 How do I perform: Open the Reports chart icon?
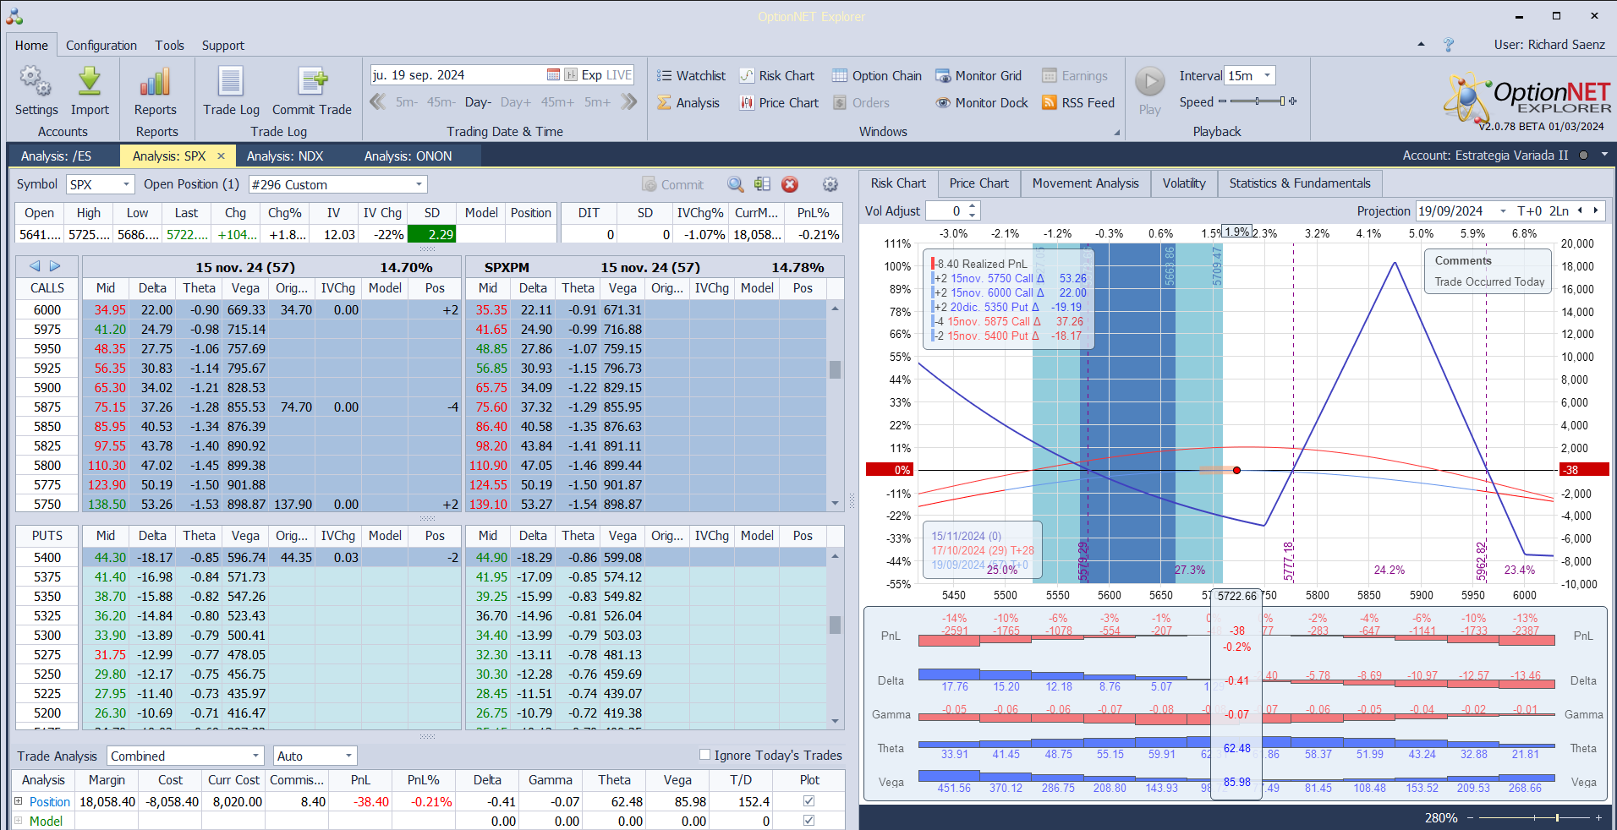pyautogui.click(x=156, y=83)
